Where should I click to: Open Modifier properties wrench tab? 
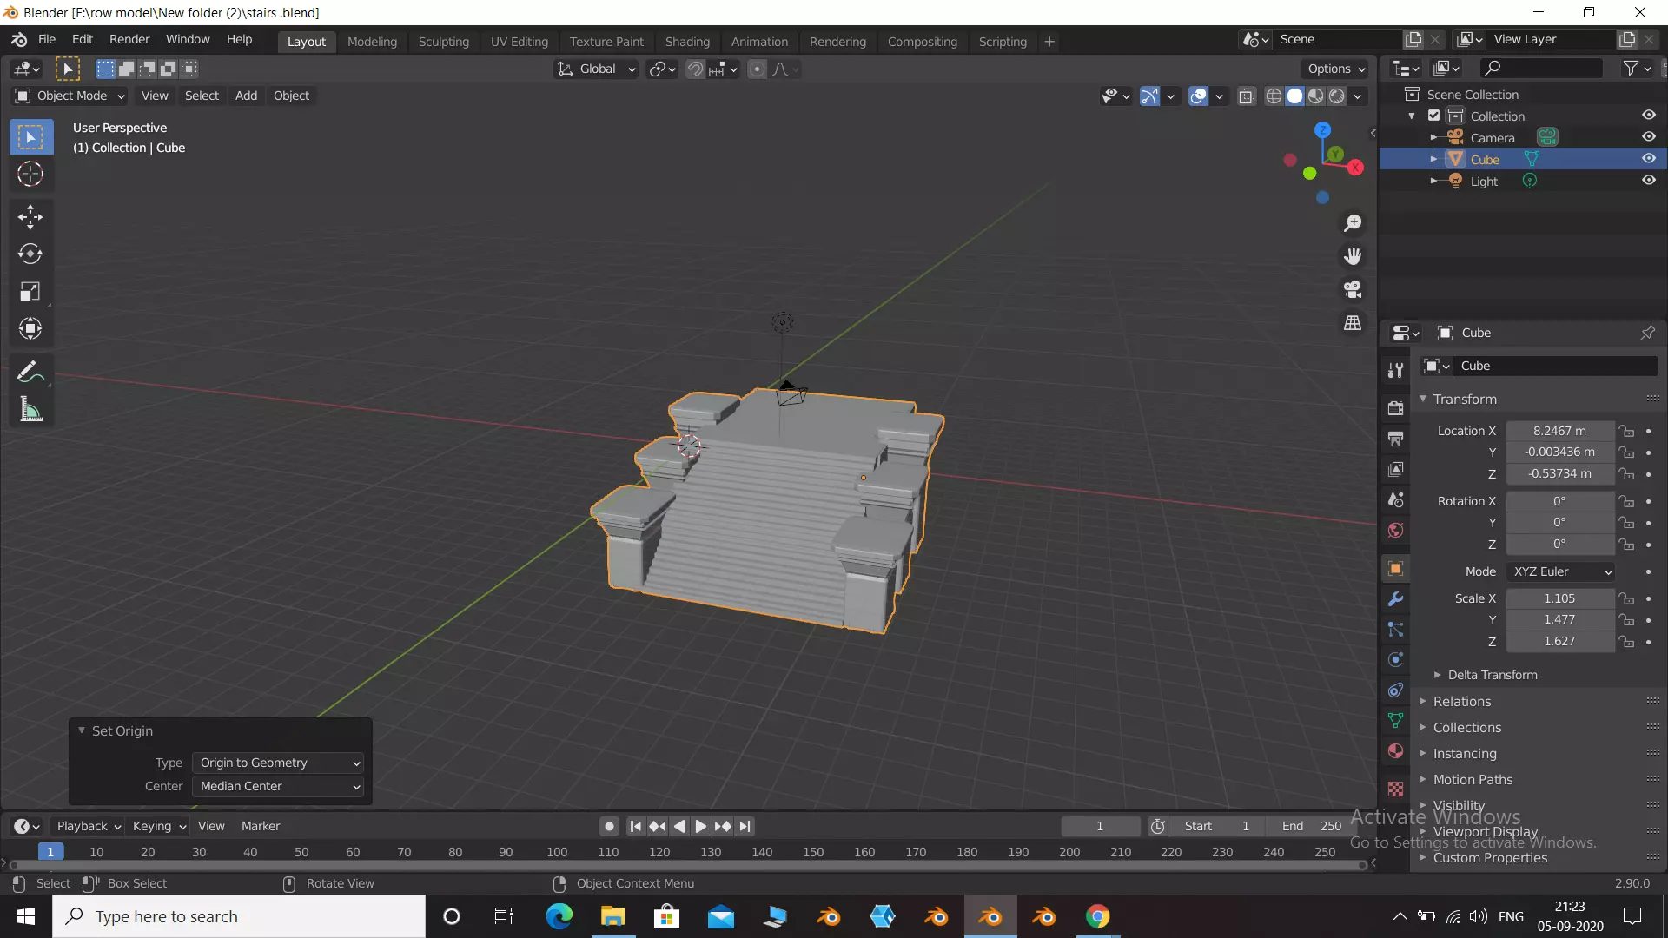click(1395, 599)
